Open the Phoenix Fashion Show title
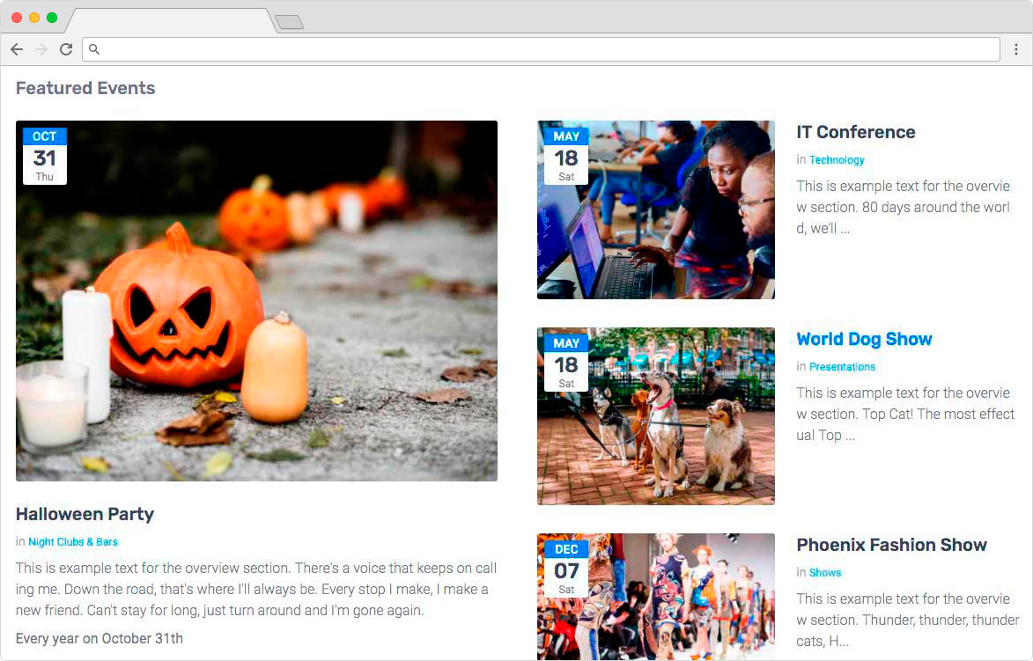Image resolution: width=1033 pixels, height=661 pixels. [x=891, y=546]
